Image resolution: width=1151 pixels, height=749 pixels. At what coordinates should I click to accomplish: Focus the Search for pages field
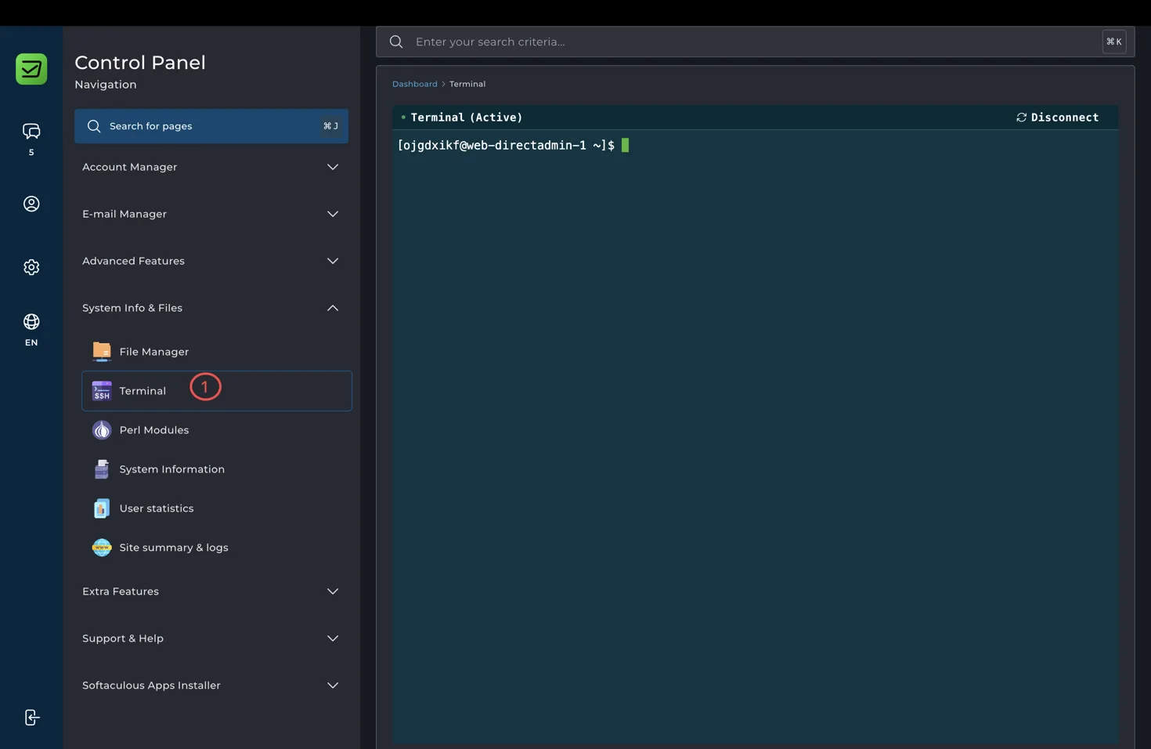(x=211, y=126)
